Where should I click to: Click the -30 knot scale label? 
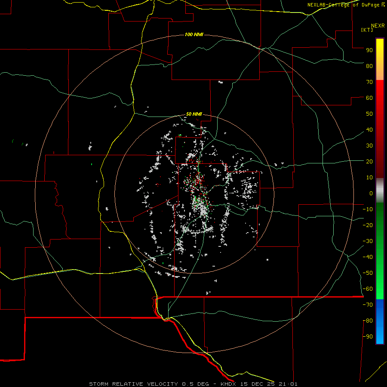[x=368, y=241]
